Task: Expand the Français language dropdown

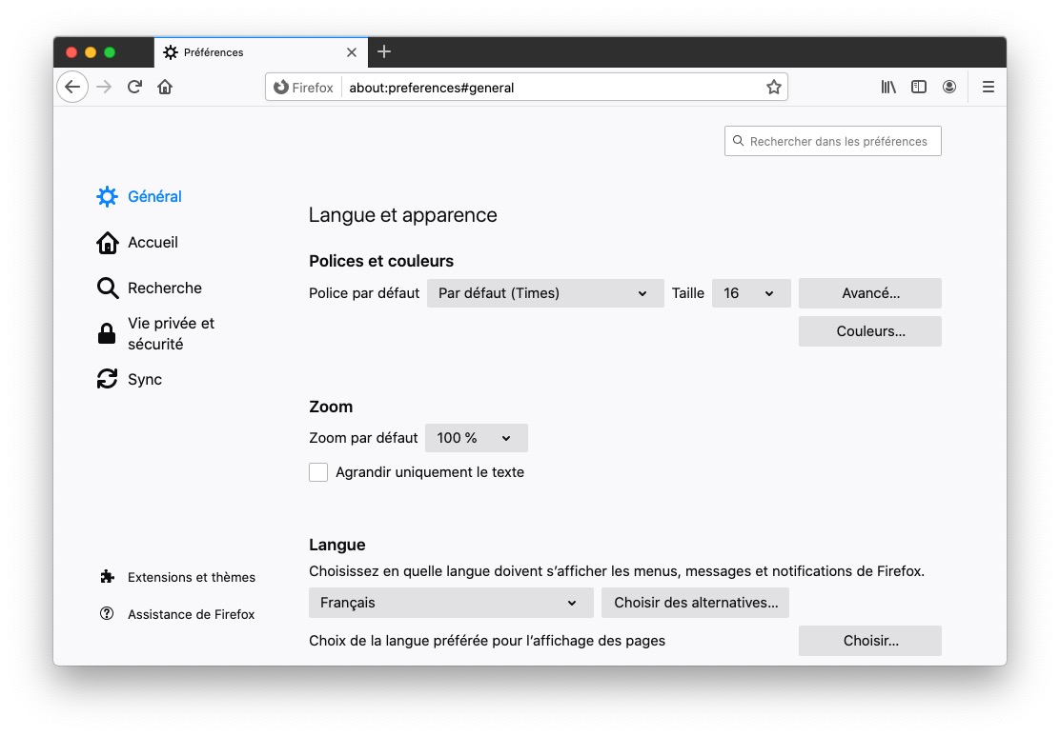Action: 451,603
